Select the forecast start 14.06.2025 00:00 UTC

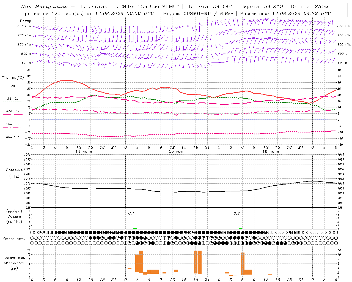pos(124,13)
